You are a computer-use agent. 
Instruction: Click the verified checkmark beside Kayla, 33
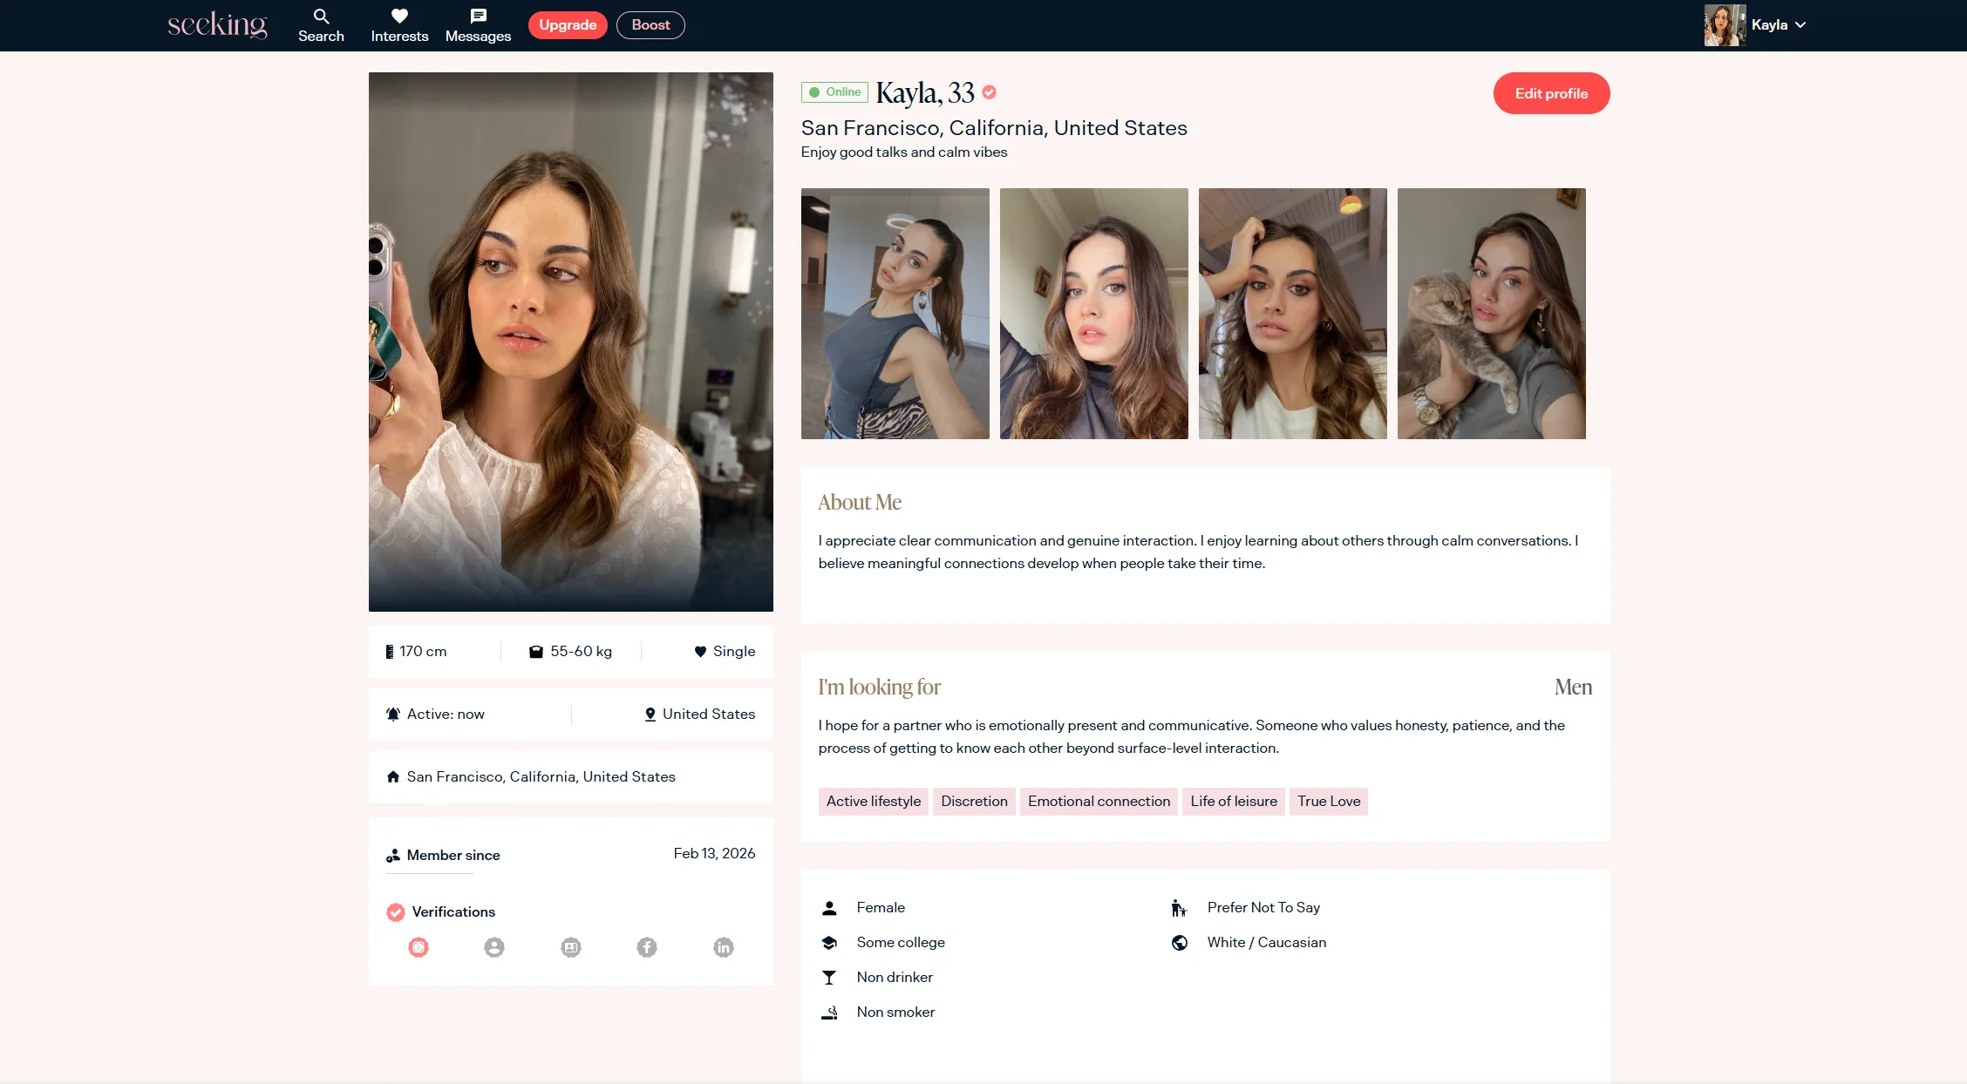[x=989, y=91]
